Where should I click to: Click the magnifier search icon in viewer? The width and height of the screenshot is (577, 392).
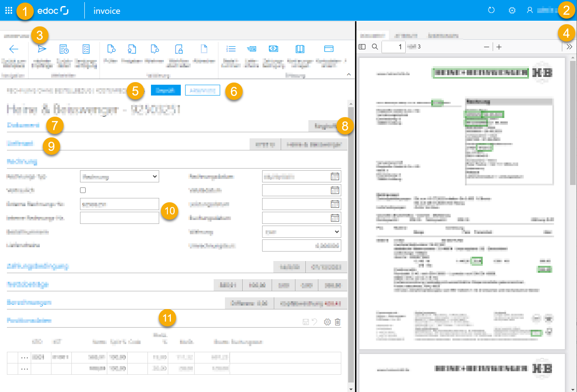pyautogui.click(x=375, y=47)
